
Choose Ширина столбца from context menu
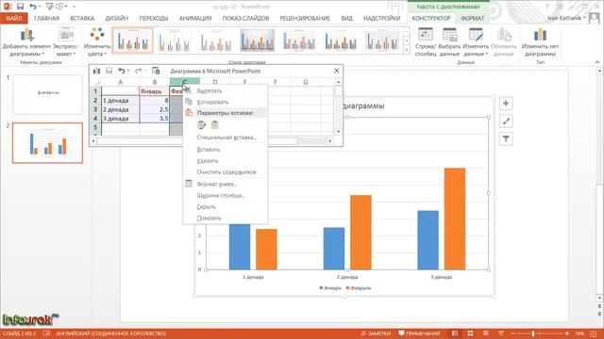click(x=226, y=195)
